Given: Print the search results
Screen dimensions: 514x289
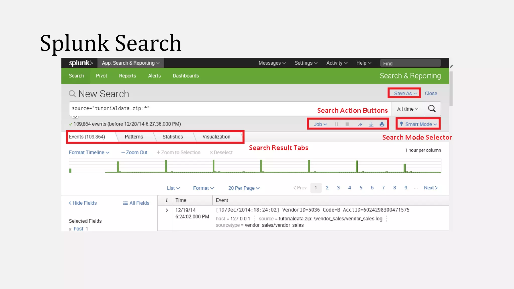Looking at the screenshot, I should pyautogui.click(x=382, y=124).
